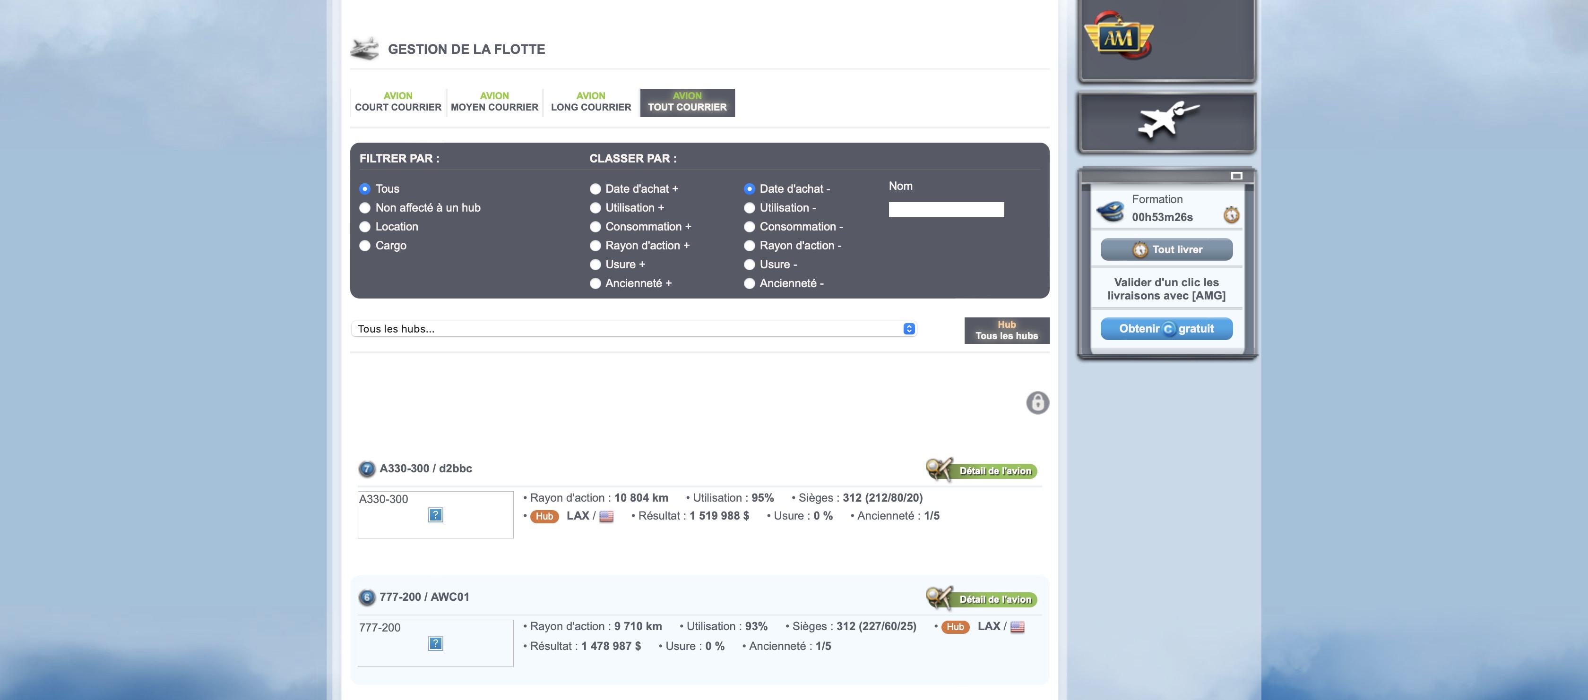Select Non affecté à un hub filter
Viewport: 1588px width, 700px height.
tap(365, 208)
